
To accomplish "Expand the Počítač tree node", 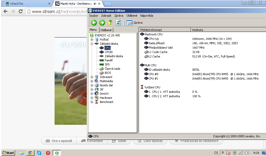I will (x=92, y=40).
